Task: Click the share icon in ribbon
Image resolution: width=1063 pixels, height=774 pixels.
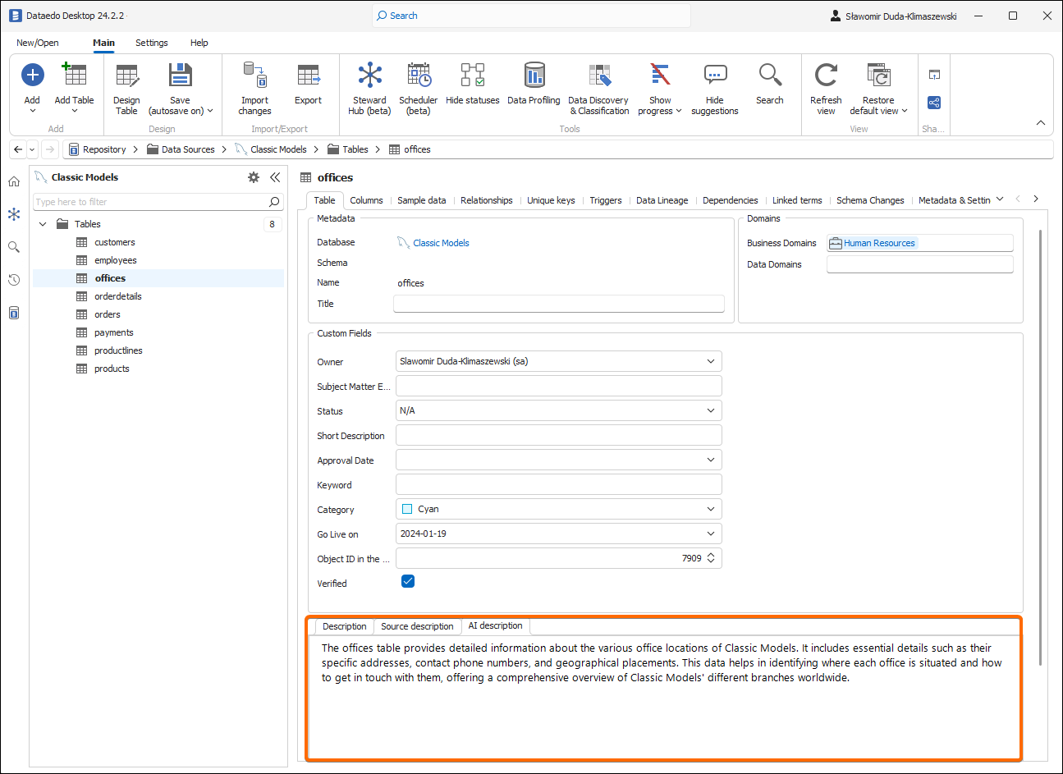Action: tap(934, 103)
